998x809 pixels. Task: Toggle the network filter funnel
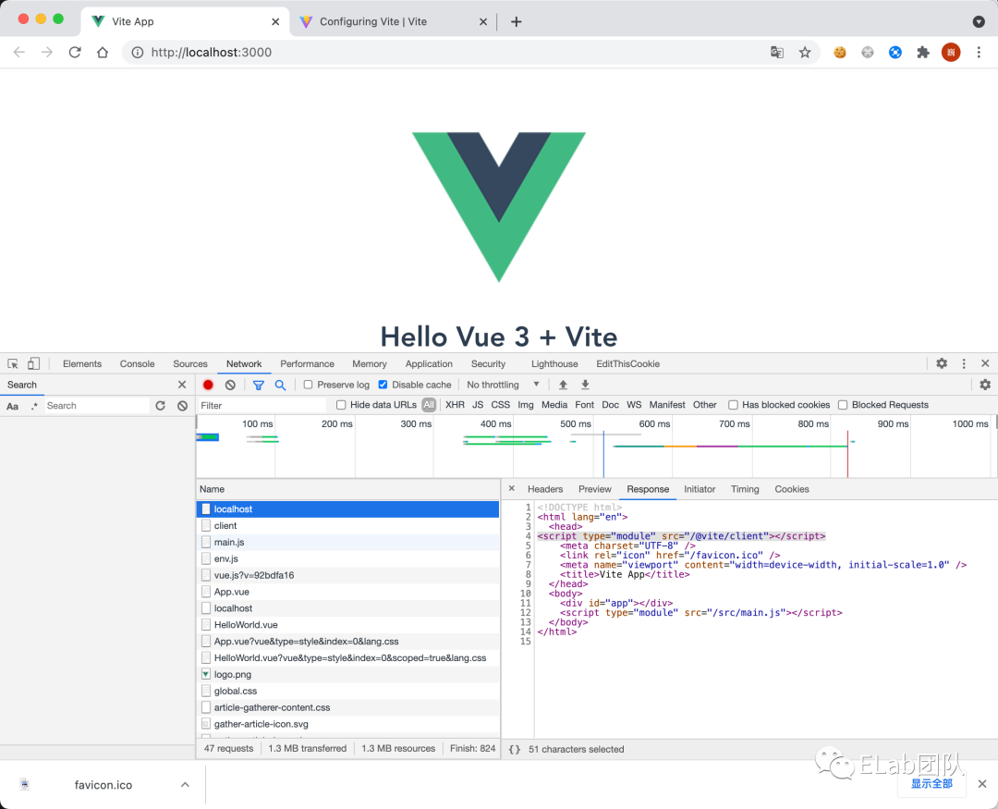coord(259,385)
